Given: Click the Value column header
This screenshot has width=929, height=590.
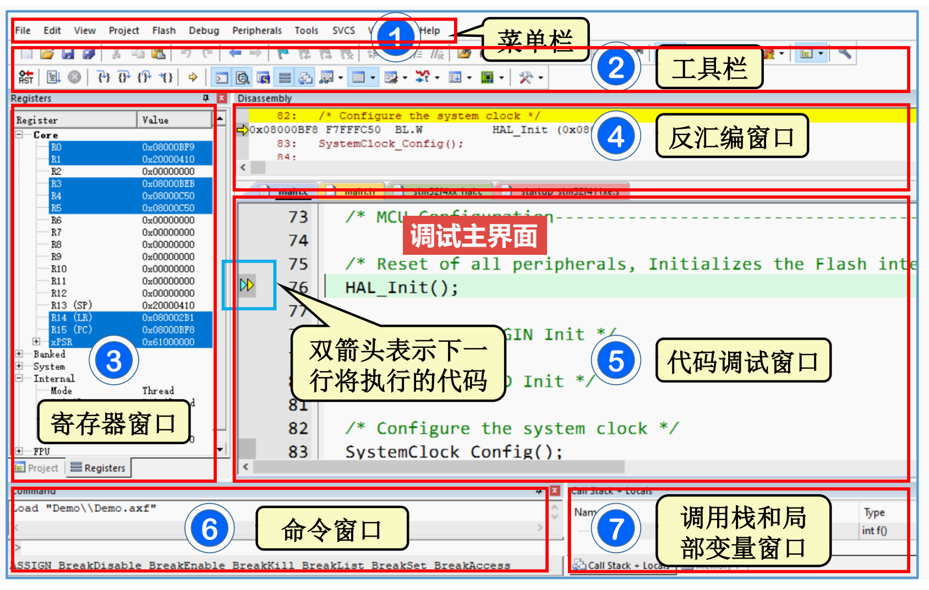Looking at the screenshot, I should click(x=174, y=120).
